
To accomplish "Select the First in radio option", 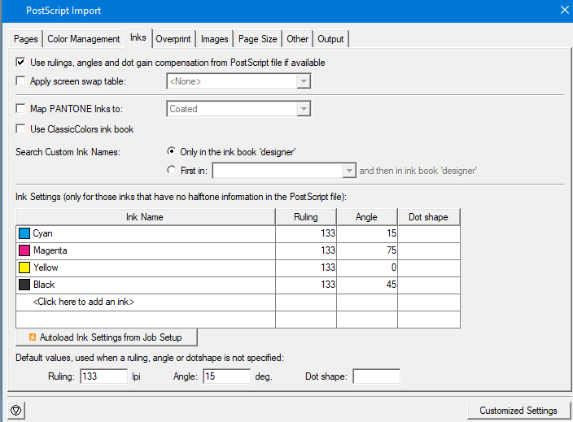I will [x=171, y=170].
